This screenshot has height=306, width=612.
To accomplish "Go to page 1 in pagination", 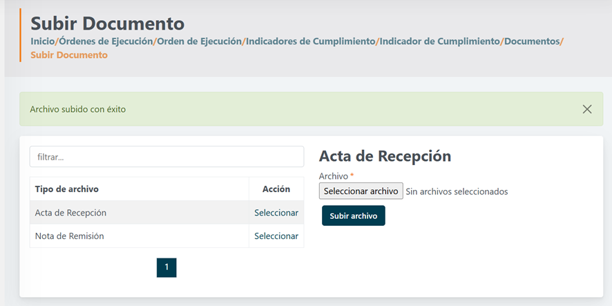I will (x=166, y=267).
